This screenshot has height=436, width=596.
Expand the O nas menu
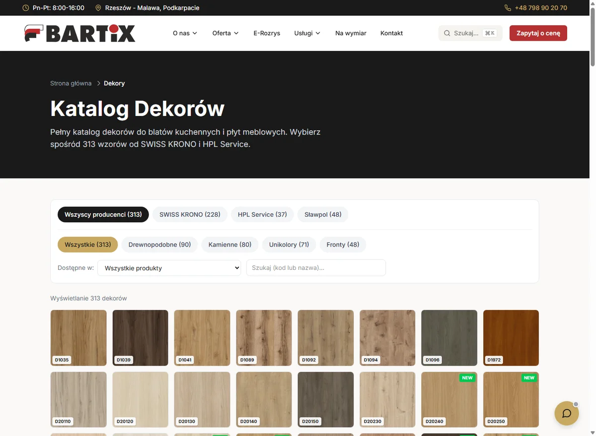pos(185,33)
